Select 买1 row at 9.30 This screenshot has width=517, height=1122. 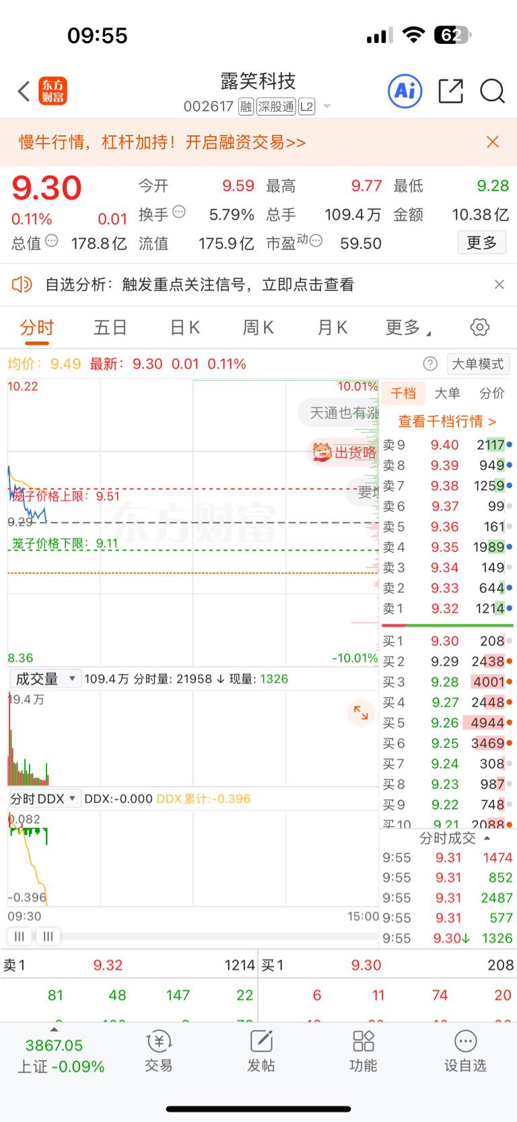coord(448,641)
